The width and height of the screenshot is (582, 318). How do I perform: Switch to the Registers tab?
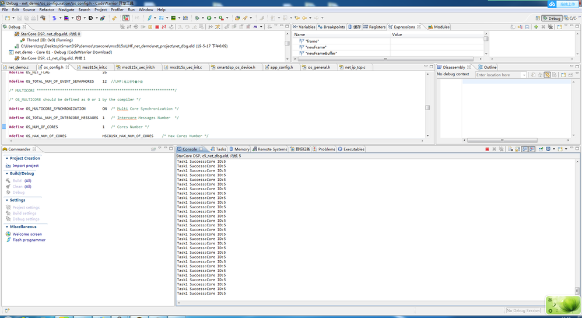(374, 27)
